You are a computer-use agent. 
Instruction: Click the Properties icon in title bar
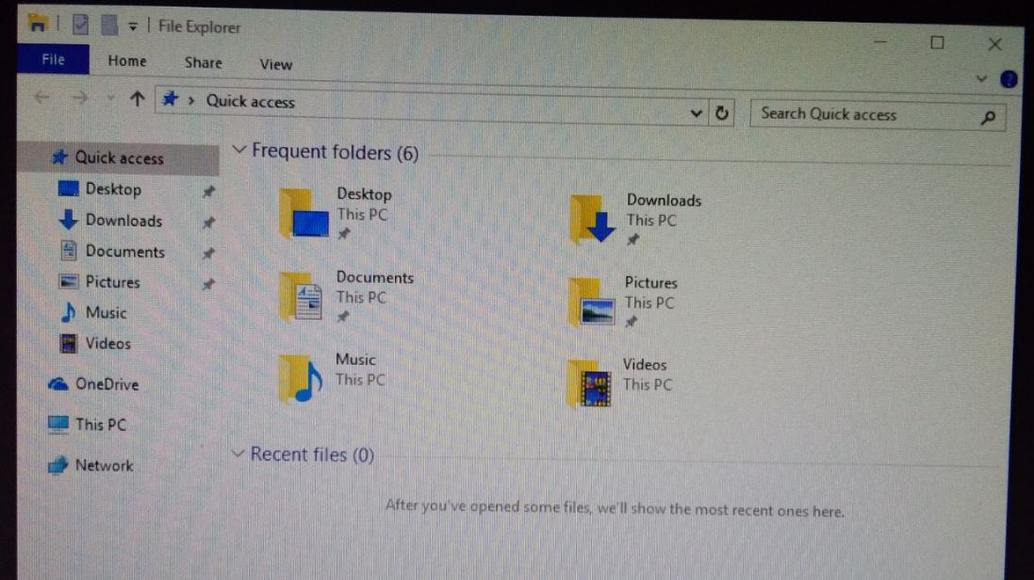(x=80, y=25)
